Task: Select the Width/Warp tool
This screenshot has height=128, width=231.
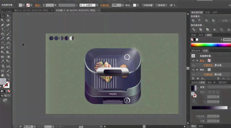Action: (x=3, y=48)
